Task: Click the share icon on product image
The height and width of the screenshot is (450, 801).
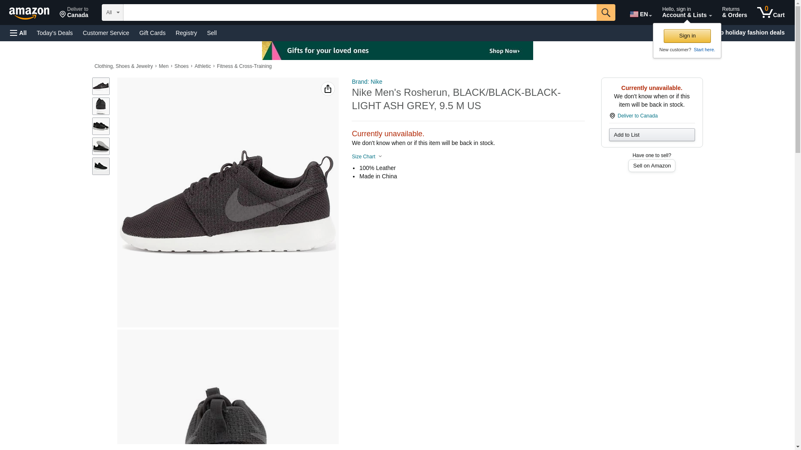Action: [x=327, y=89]
